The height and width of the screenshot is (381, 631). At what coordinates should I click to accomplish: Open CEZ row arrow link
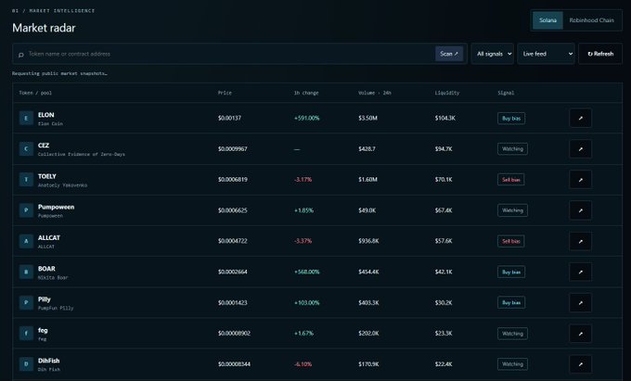[580, 148]
